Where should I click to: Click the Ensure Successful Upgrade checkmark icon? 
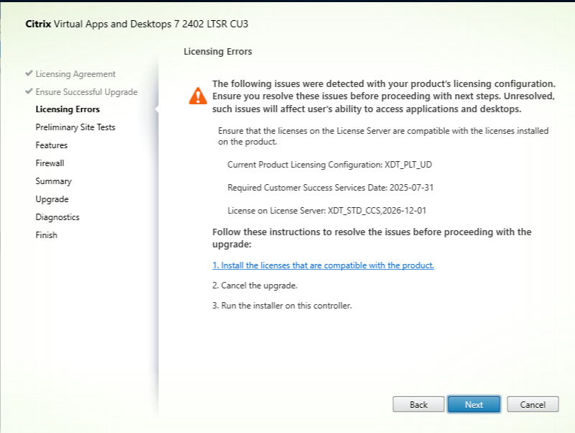(29, 91)
